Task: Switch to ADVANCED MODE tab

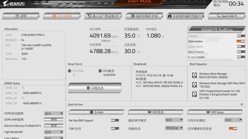Action: pos(189,1)
